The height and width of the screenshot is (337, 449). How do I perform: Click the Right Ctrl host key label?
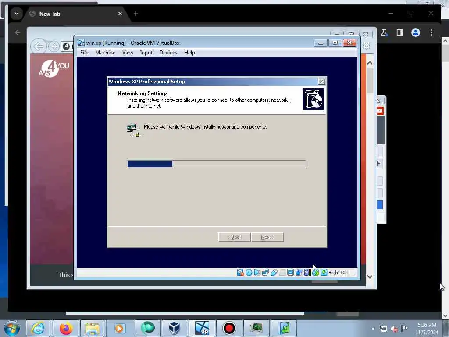pos(339,272)
